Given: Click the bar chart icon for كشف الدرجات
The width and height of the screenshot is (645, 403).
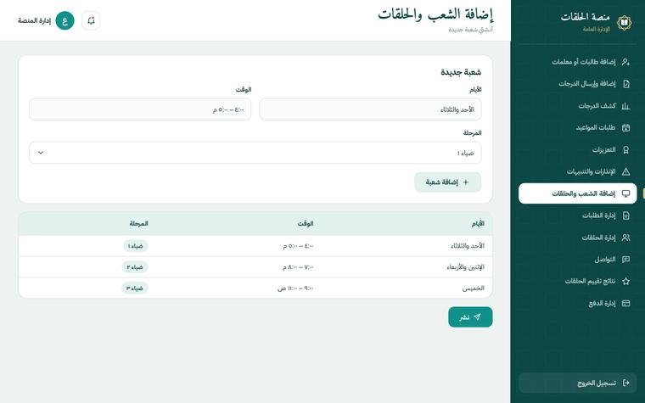Looking at the screenshot, I should 625,106.
